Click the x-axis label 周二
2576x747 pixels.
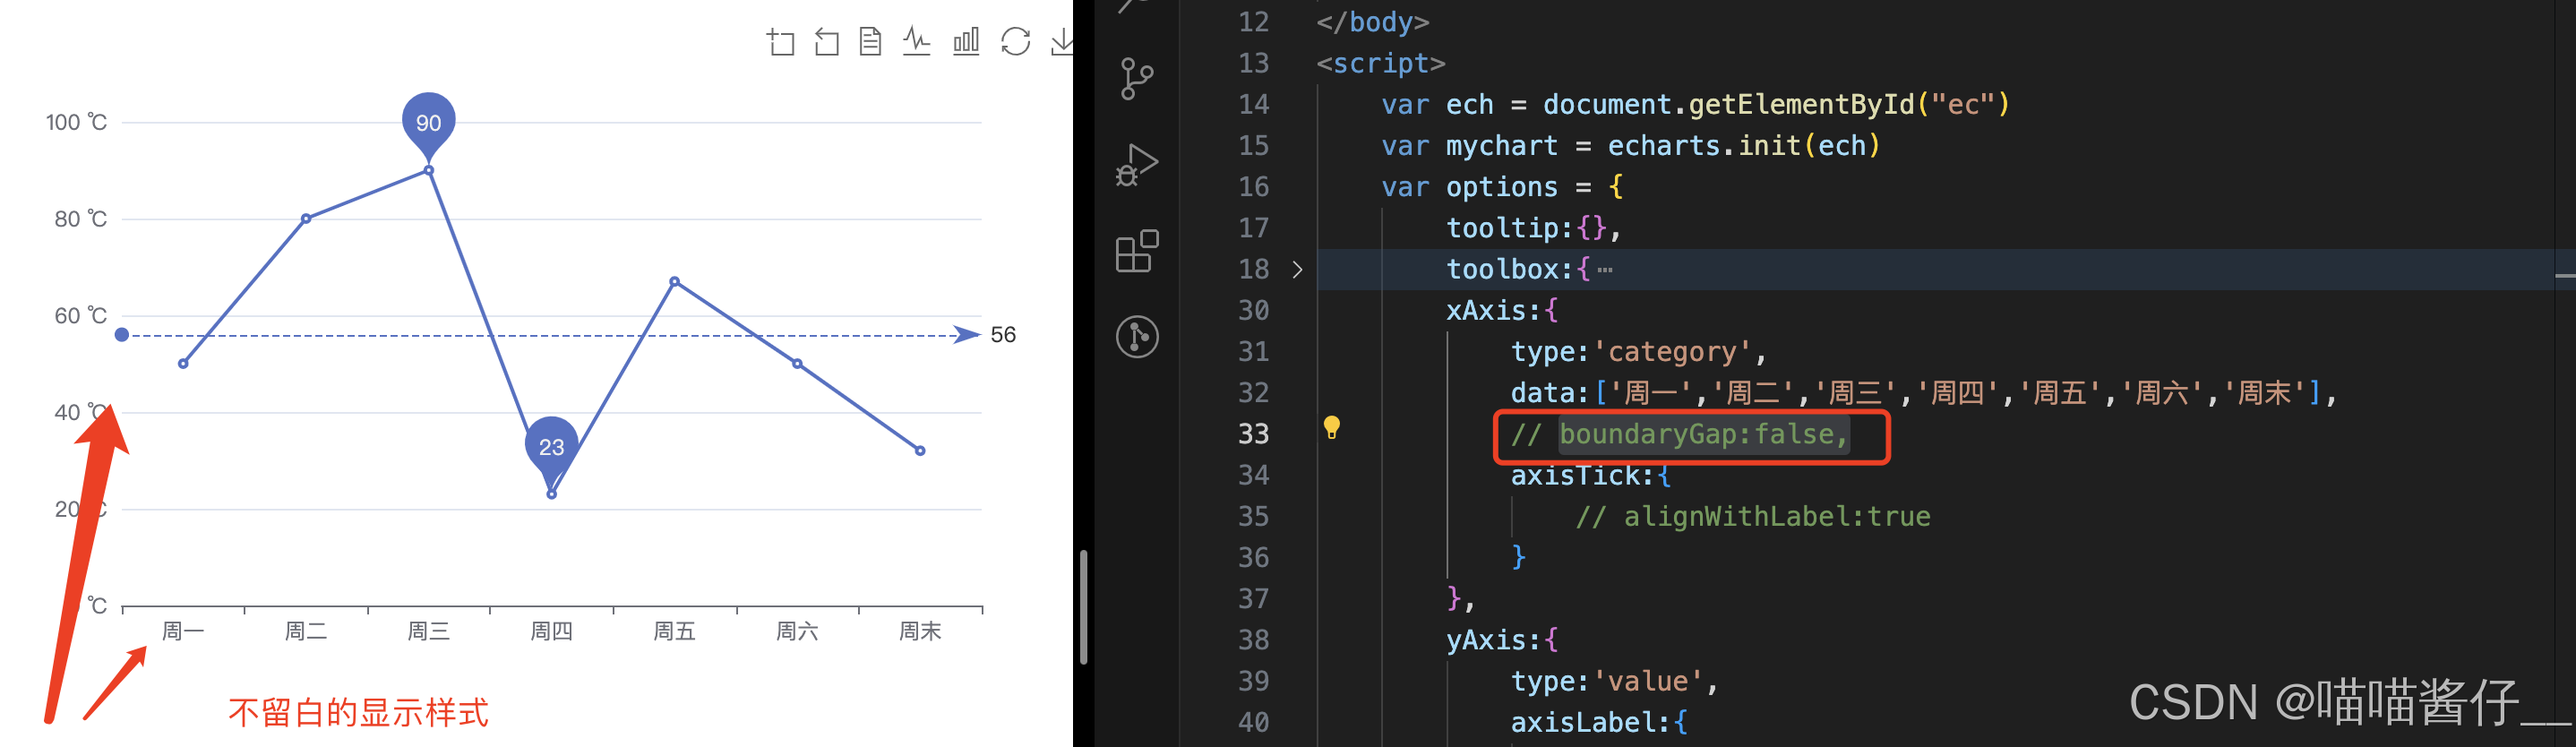pos(306,631)
